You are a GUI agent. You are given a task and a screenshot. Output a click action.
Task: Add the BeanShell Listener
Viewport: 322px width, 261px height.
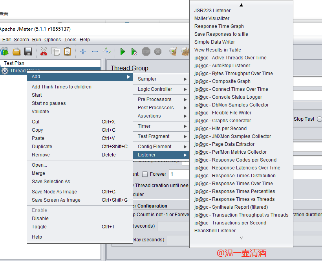pyautogui.click(x=241, y=231)
